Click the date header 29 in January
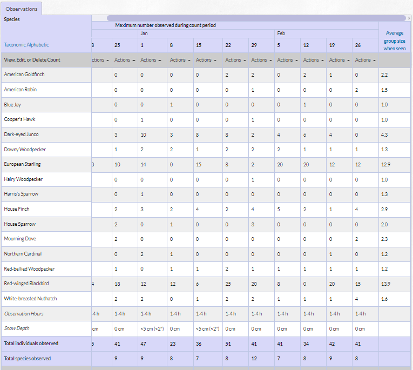 pyautogui.click(x=254, y=45)
